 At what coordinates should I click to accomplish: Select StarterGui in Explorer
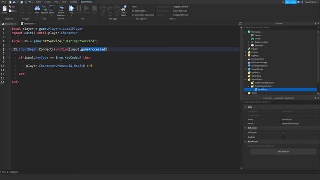255,72
